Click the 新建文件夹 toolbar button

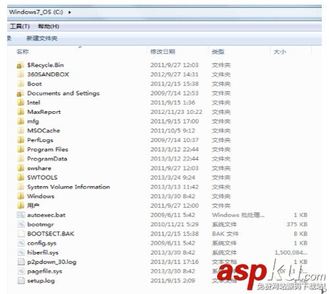pyautogui.click(x=42, y=39)
